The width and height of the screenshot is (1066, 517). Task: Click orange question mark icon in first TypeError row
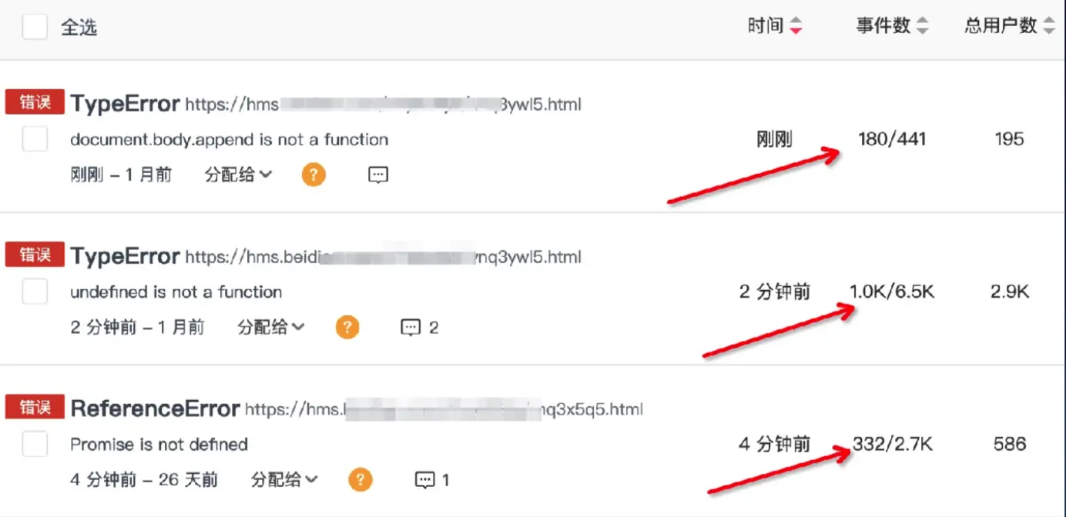pyautogui.click(x=313, y=175)
